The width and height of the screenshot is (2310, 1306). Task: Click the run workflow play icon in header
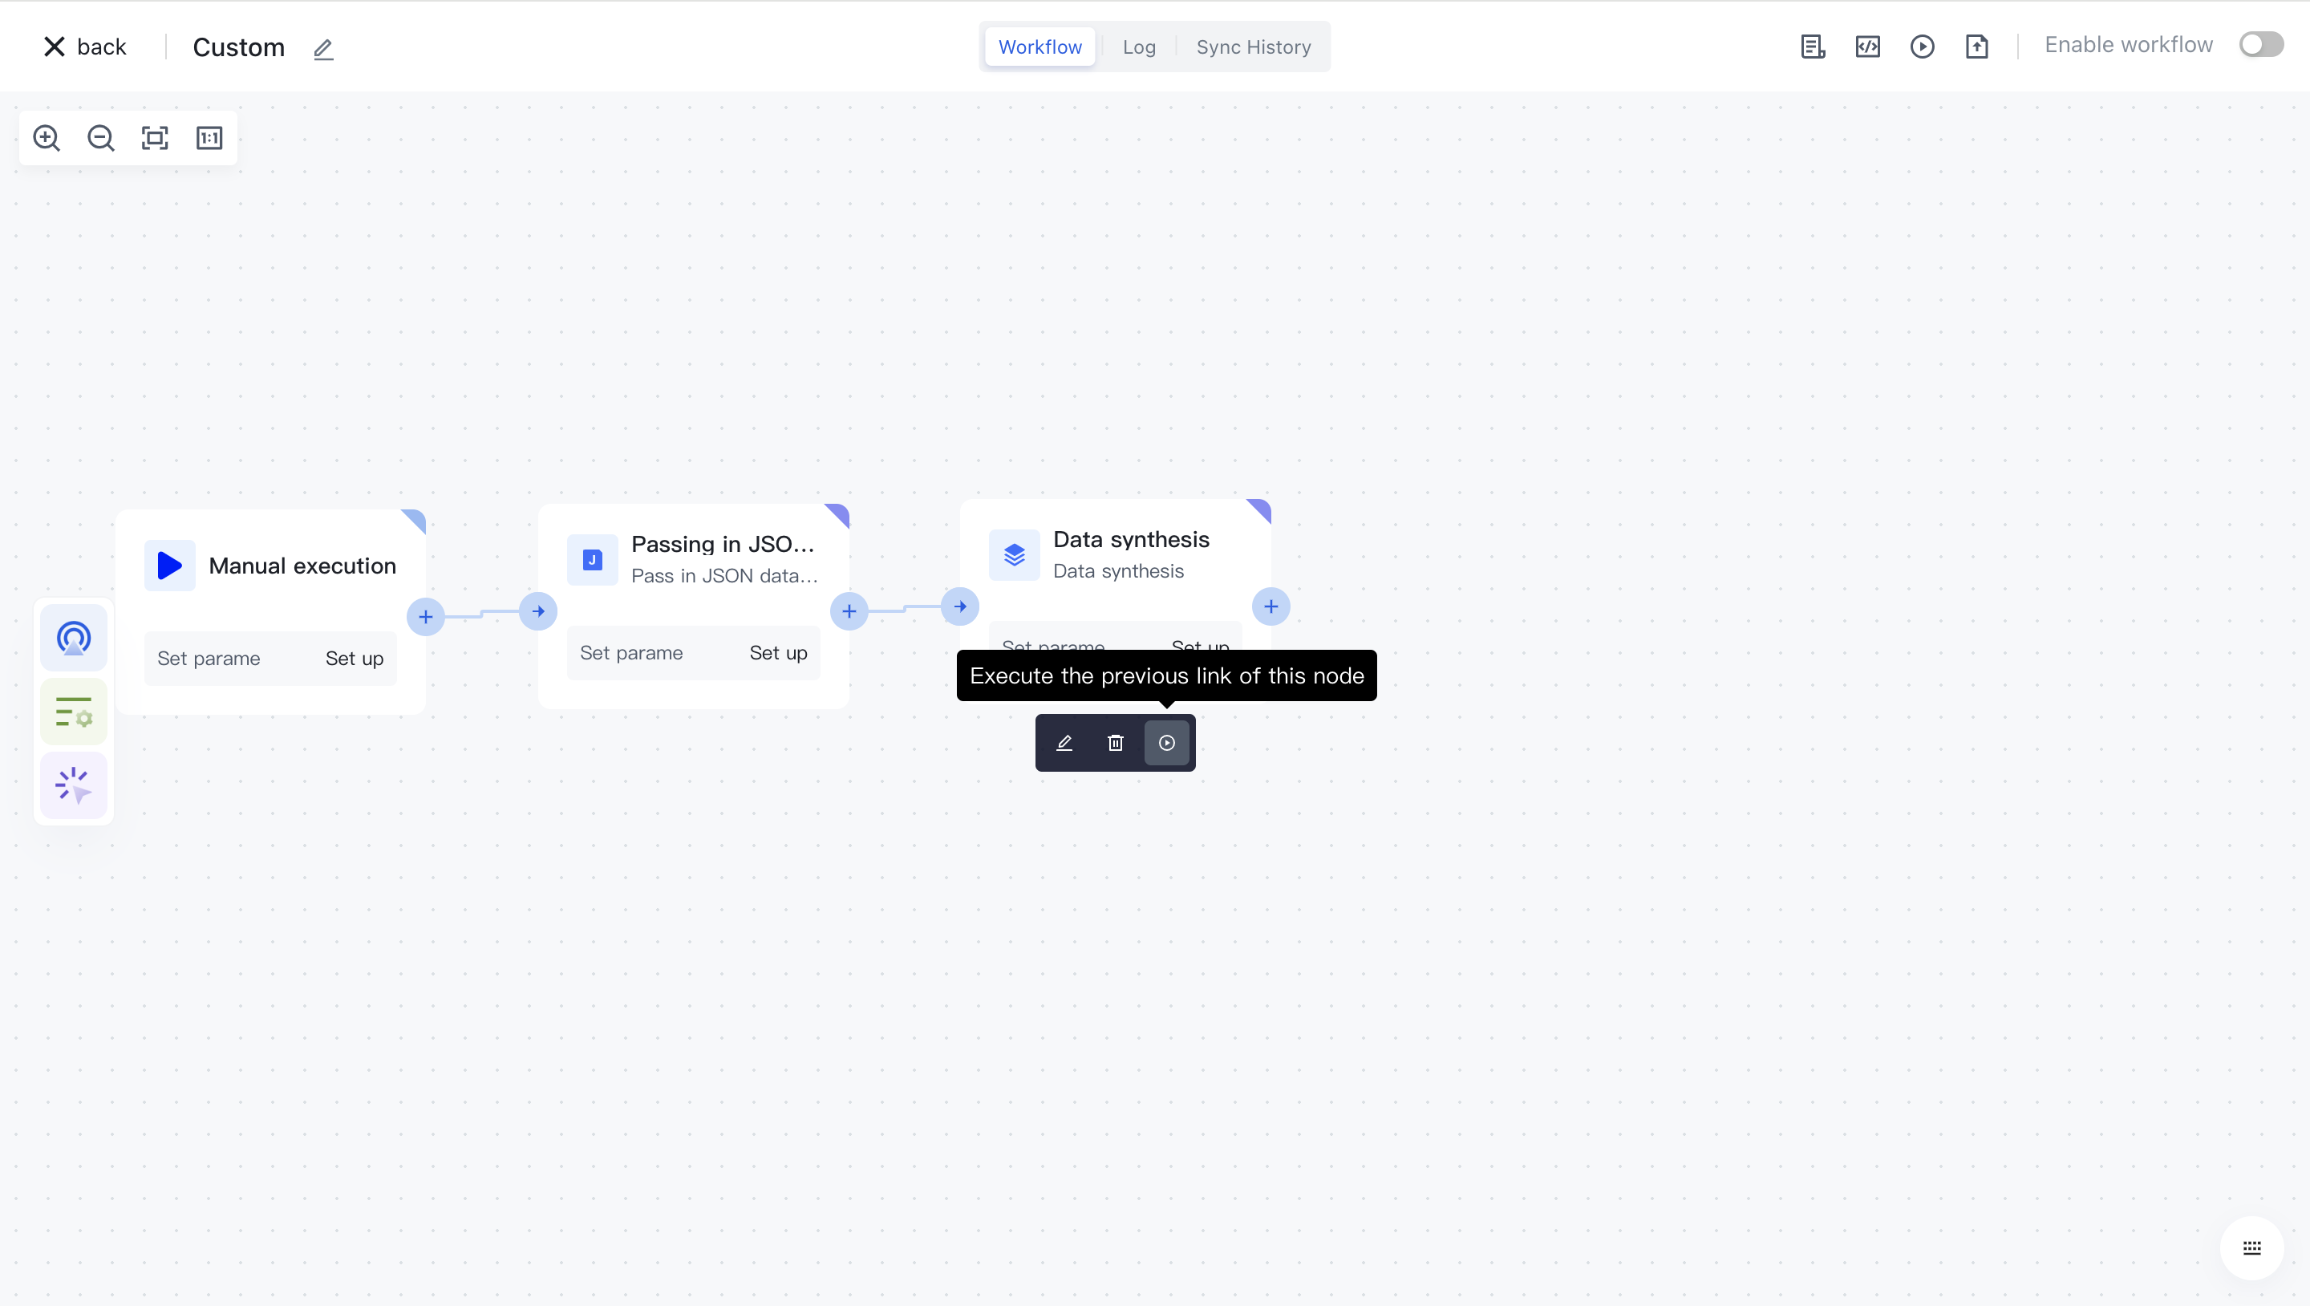click(1922, 47)
